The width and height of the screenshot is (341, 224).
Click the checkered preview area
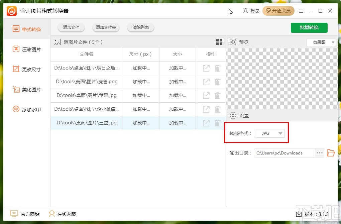pos(282,77)
